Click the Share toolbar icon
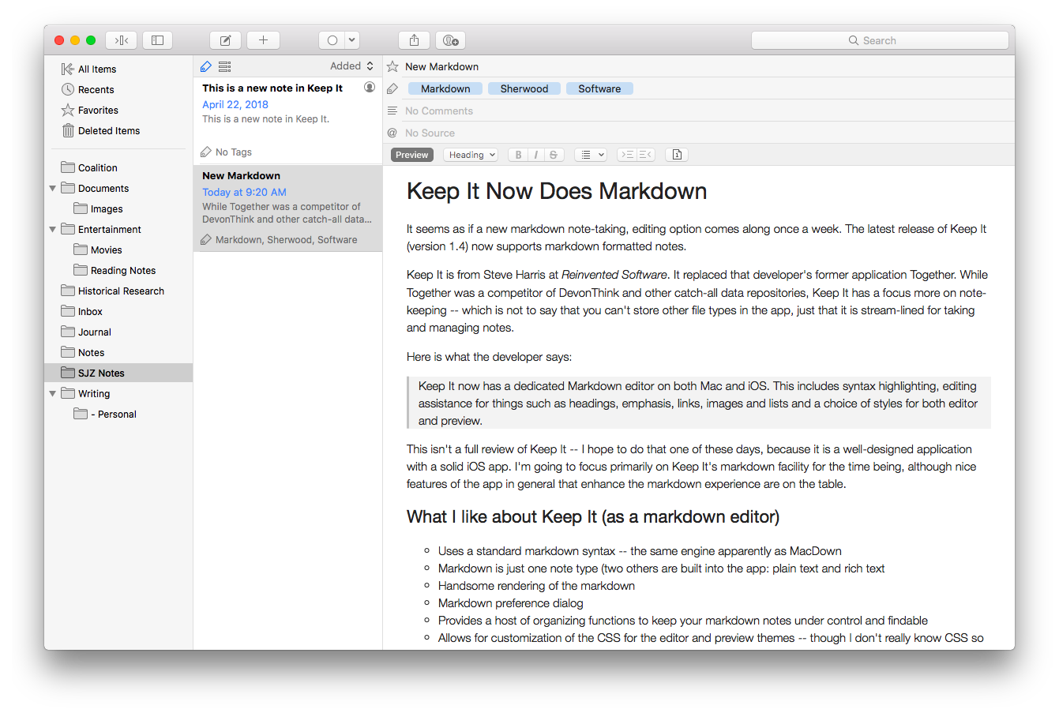Screen dimensions: 1059x713 point(414,40)
